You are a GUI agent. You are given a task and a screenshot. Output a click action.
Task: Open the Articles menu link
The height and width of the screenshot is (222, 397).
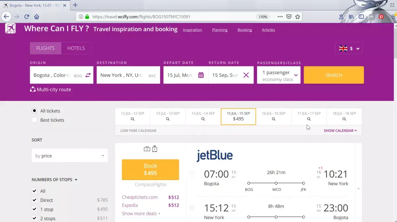268,30
